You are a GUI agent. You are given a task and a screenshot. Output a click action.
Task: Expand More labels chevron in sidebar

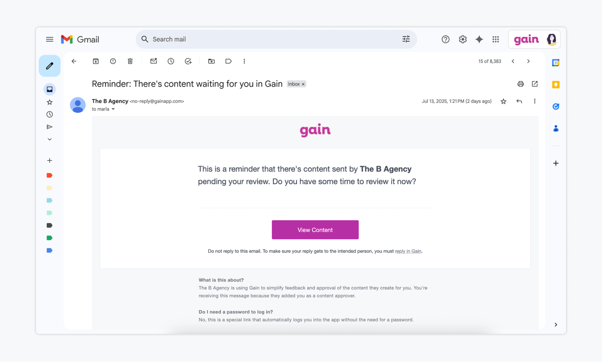50,139
